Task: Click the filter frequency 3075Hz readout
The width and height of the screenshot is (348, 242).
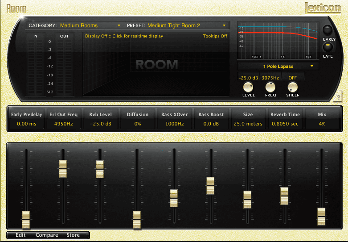Action: pyautogui.click(x=270, y=78)
